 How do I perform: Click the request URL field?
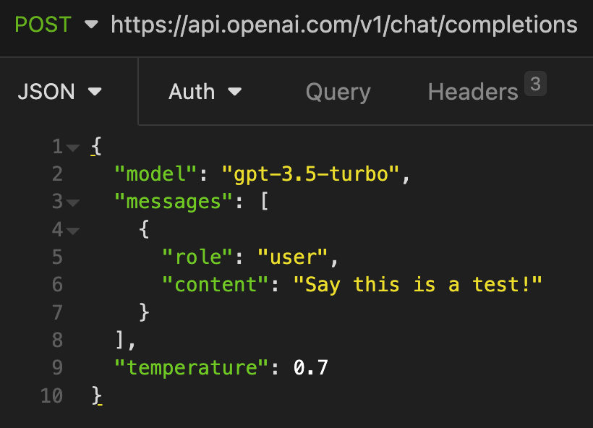pos(344,25)
